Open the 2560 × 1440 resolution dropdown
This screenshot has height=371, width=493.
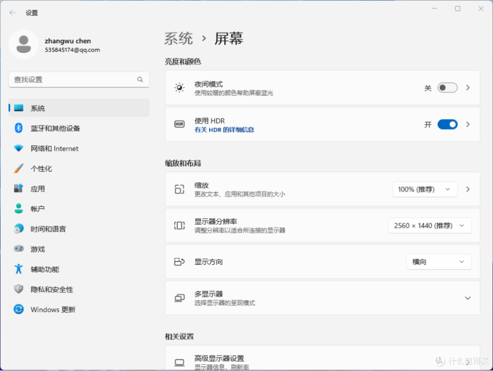(430, 225)
